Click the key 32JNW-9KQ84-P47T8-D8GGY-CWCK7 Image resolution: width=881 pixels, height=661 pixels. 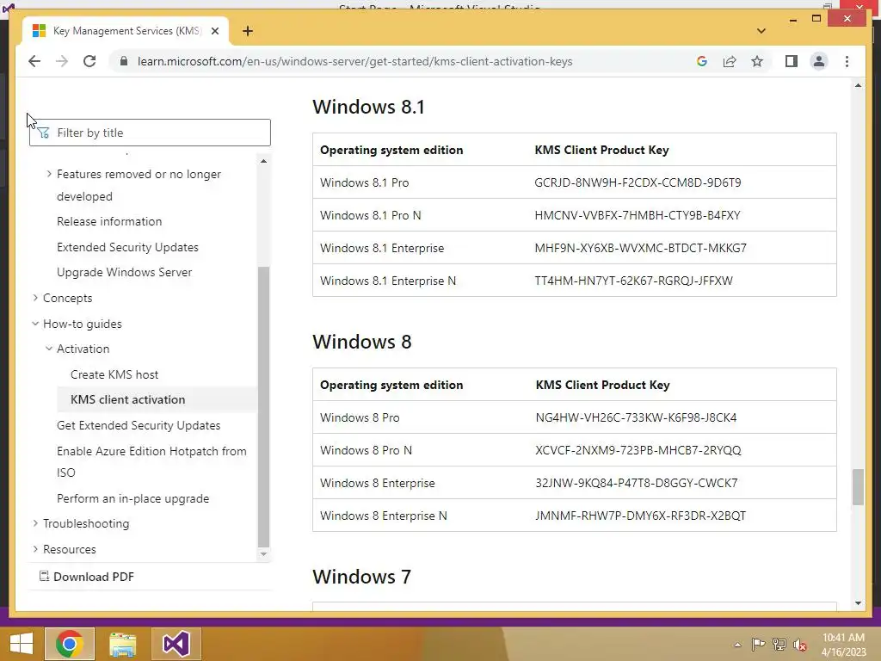click(637, 483)
